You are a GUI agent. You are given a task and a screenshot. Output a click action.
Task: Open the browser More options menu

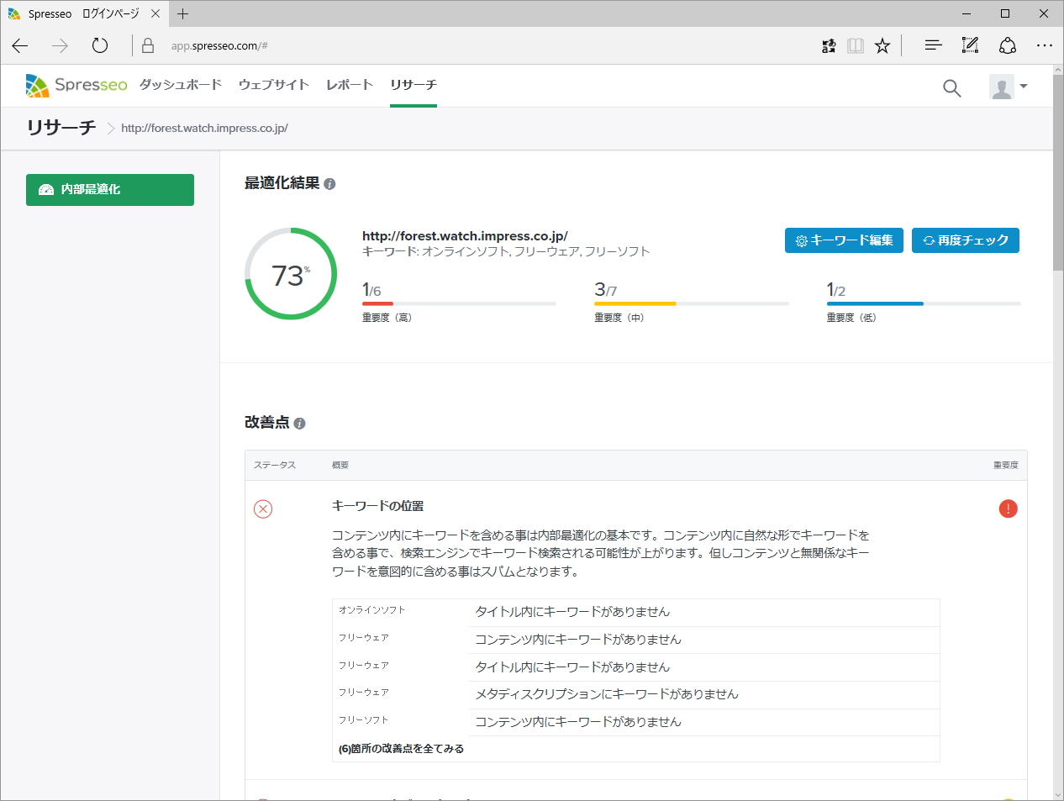(1045, 45)
